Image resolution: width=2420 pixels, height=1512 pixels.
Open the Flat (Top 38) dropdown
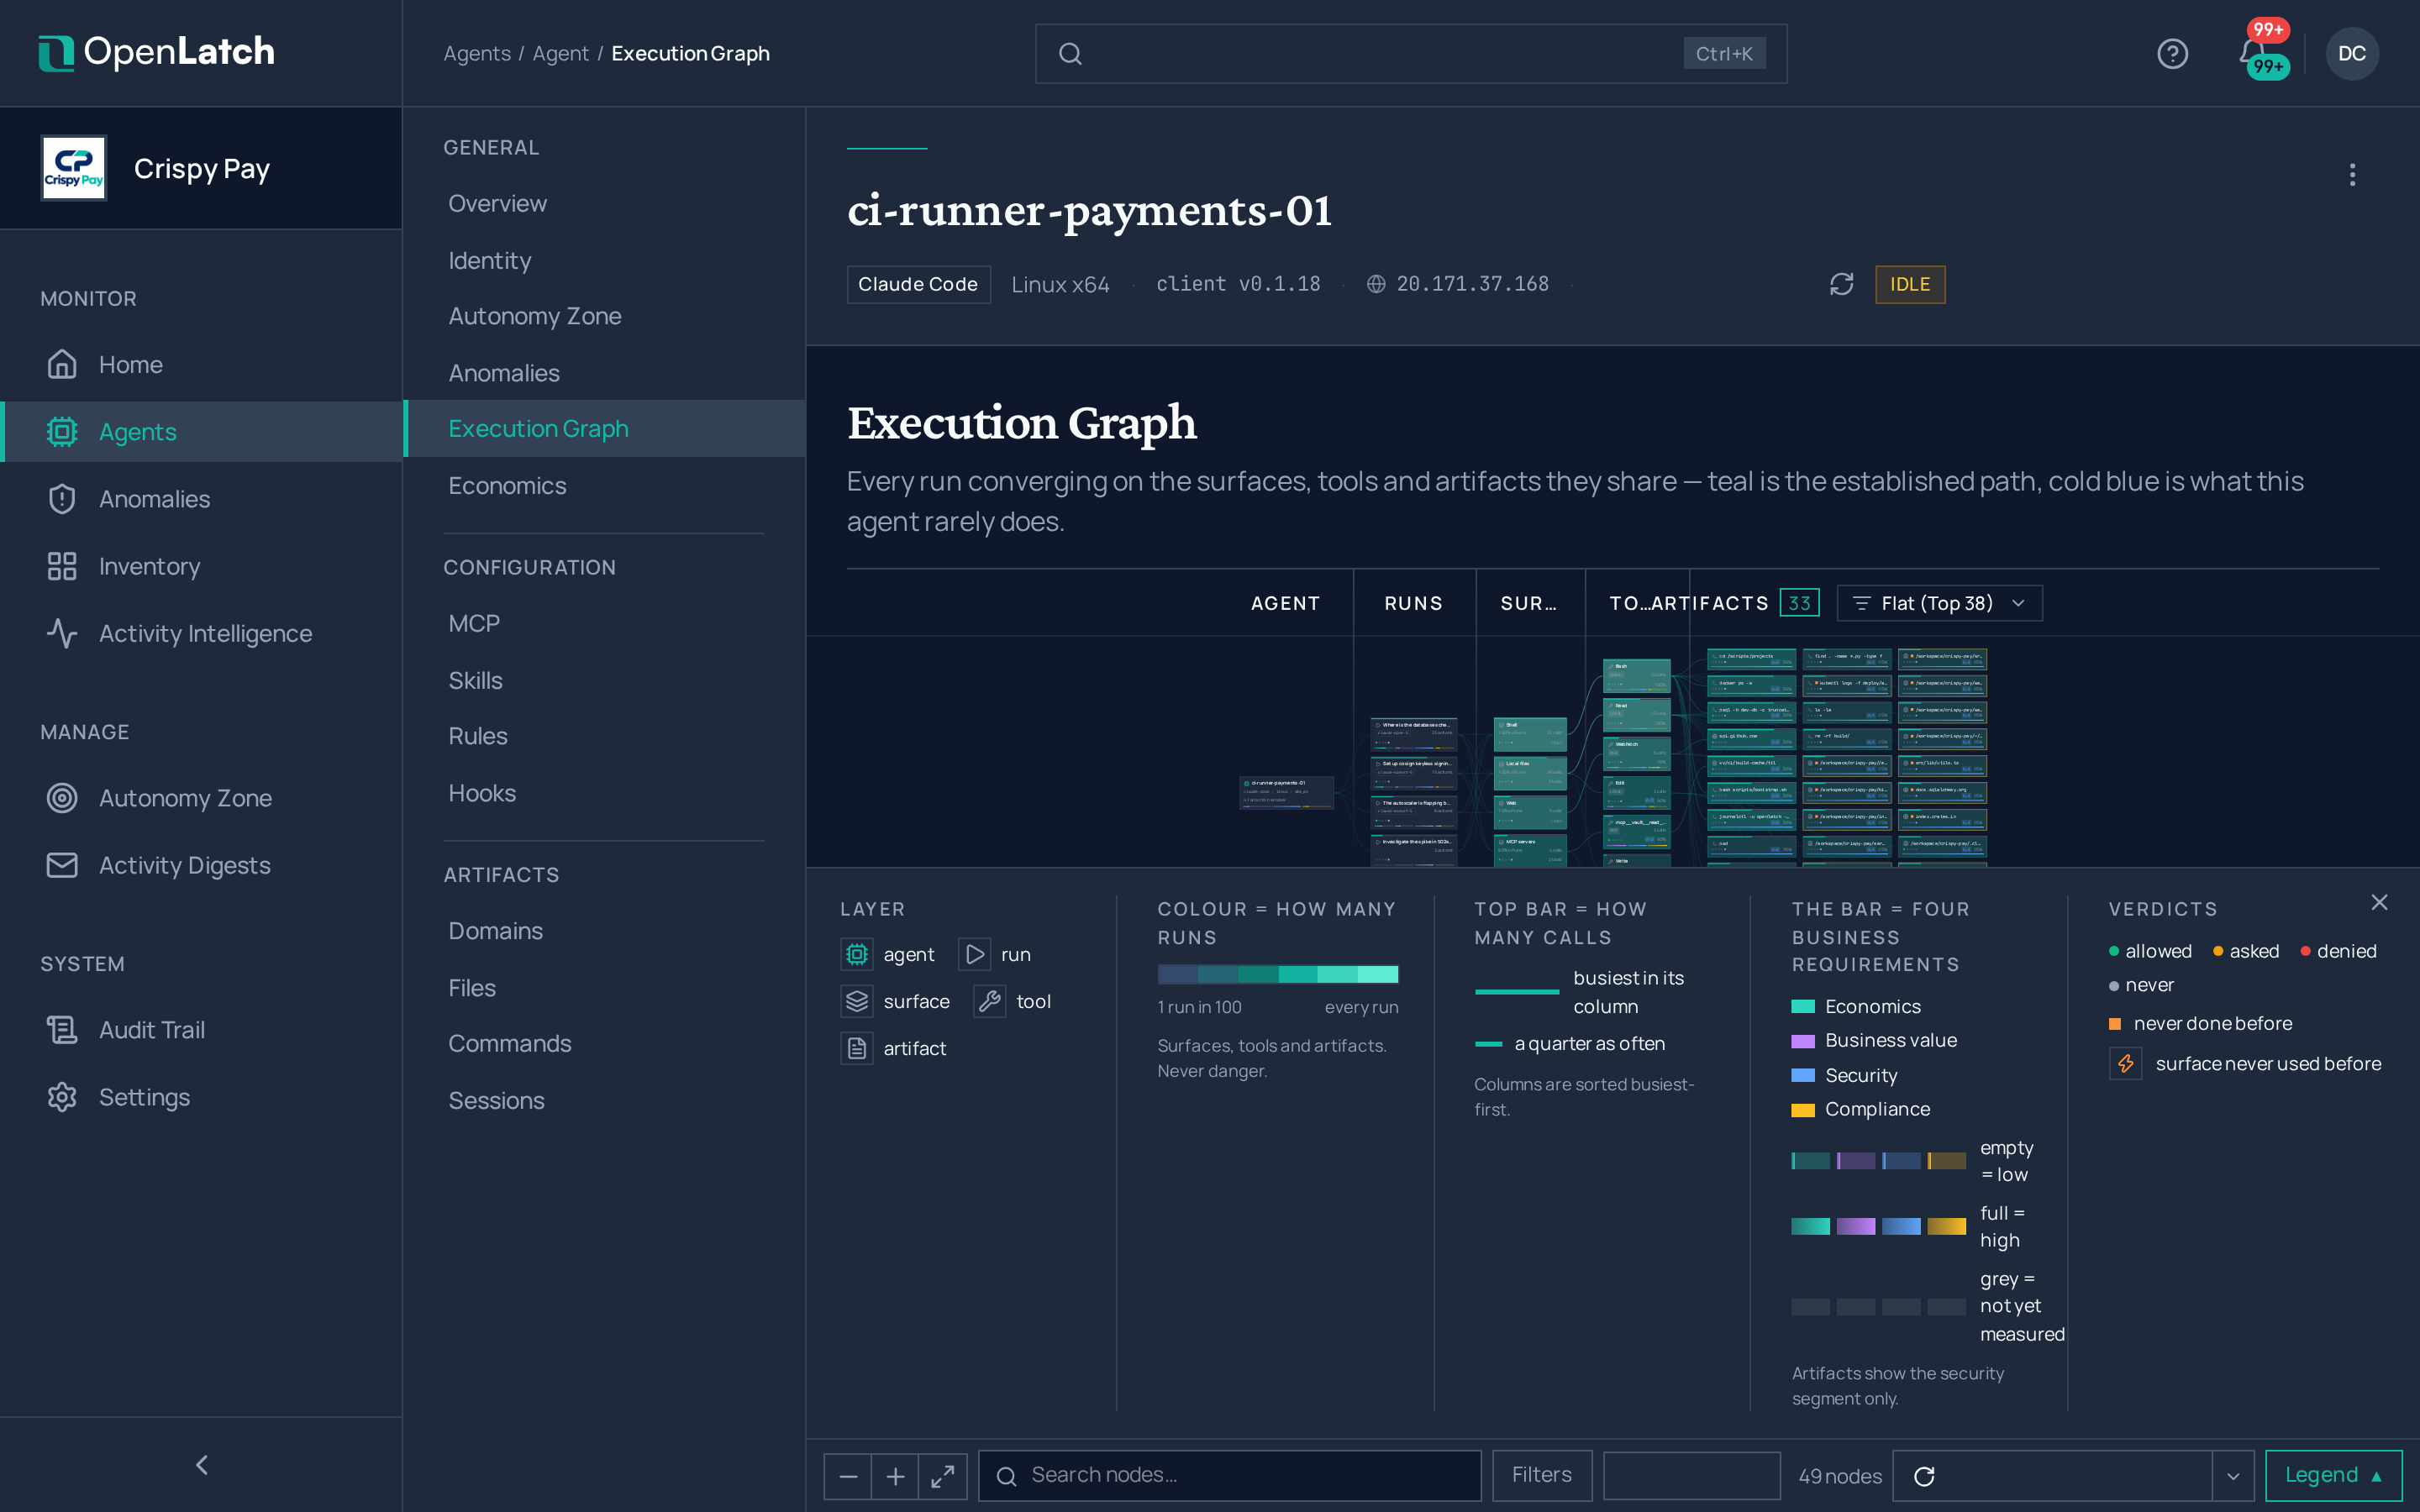pos(1939,603)
